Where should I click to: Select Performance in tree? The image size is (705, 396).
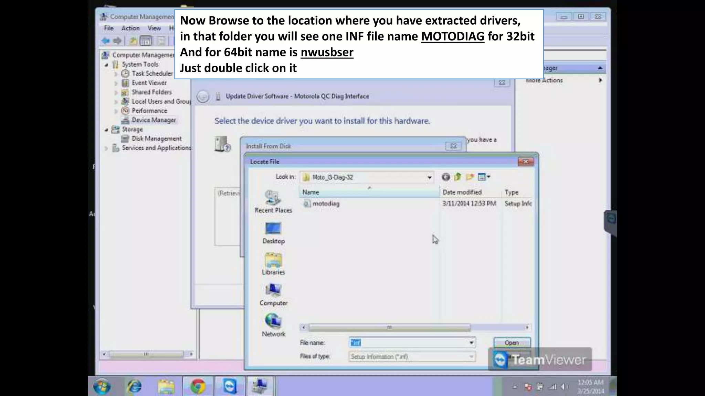tap(149, 111)
